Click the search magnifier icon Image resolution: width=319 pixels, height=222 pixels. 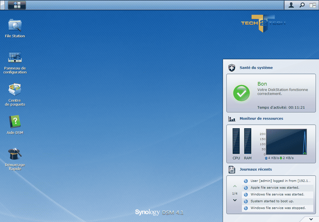302,5
